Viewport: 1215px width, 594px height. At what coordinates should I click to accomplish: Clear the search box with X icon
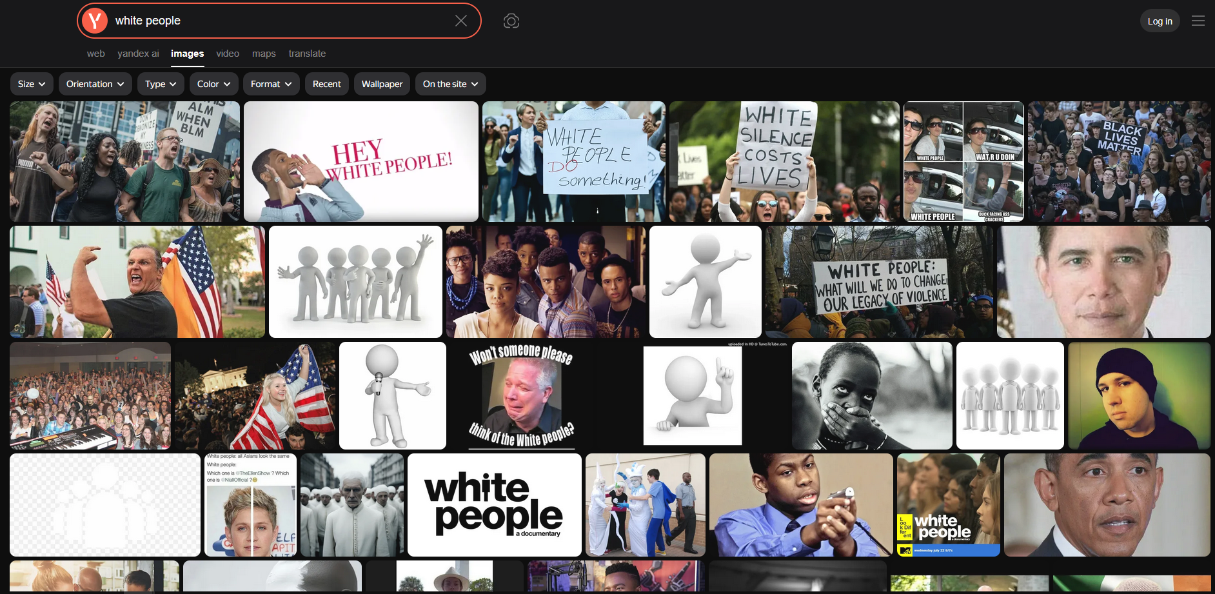pos(461,21)
